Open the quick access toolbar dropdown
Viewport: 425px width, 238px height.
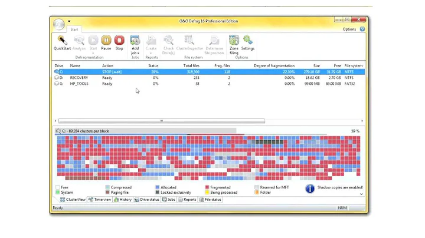(x=69, y=21)
